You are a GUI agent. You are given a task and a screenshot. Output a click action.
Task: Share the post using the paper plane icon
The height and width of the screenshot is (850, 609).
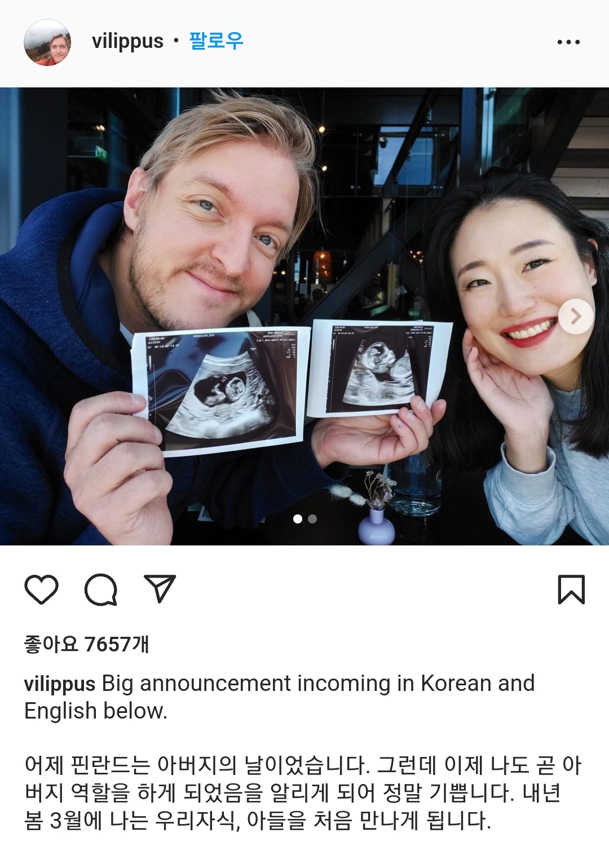click(160, 588)
